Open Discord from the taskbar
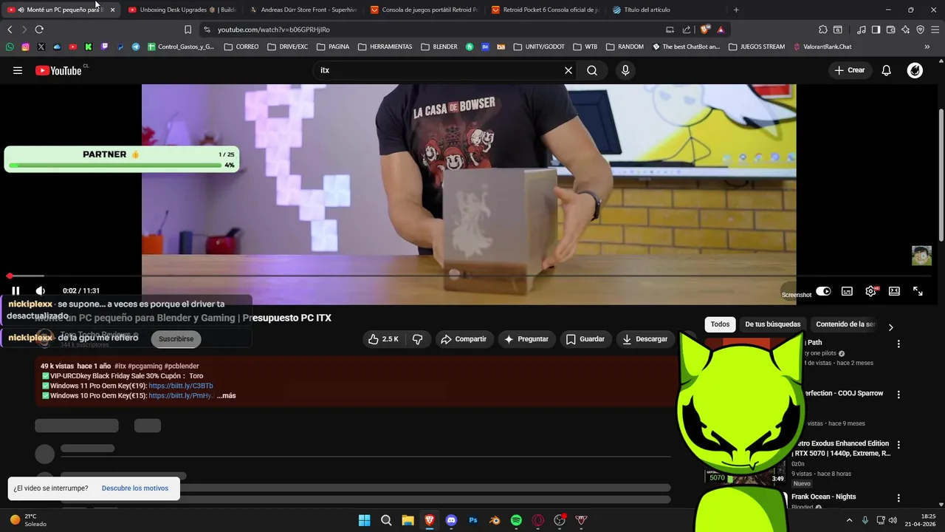Viewport: 945px width, 532px height. click(x=451, y=520)
